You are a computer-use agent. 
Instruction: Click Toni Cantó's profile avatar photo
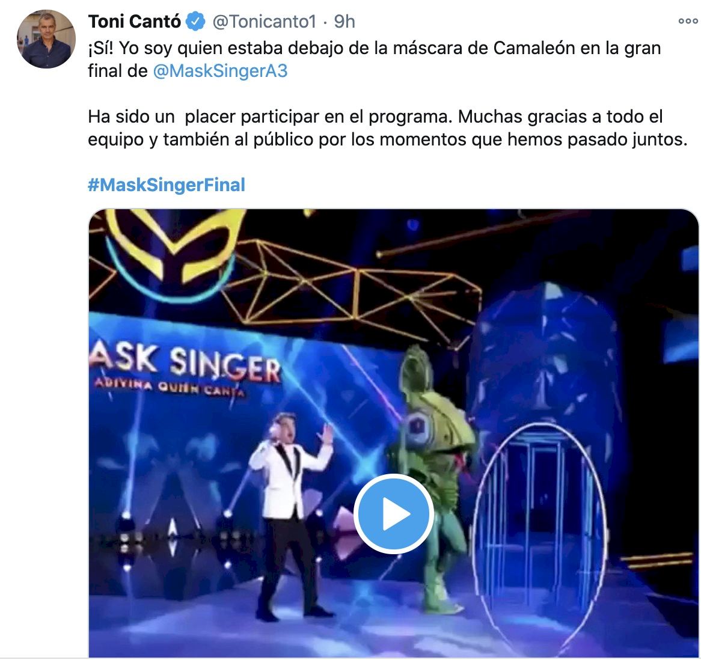[x=46, y=39]
